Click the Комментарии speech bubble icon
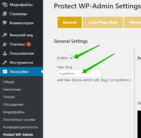Viewport: 141px width, 138px height. (5, 23)
